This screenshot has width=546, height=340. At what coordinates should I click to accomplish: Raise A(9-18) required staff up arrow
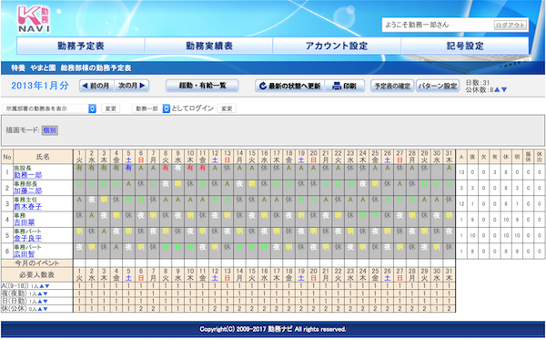pyautogui.click(x=42, y=286)
